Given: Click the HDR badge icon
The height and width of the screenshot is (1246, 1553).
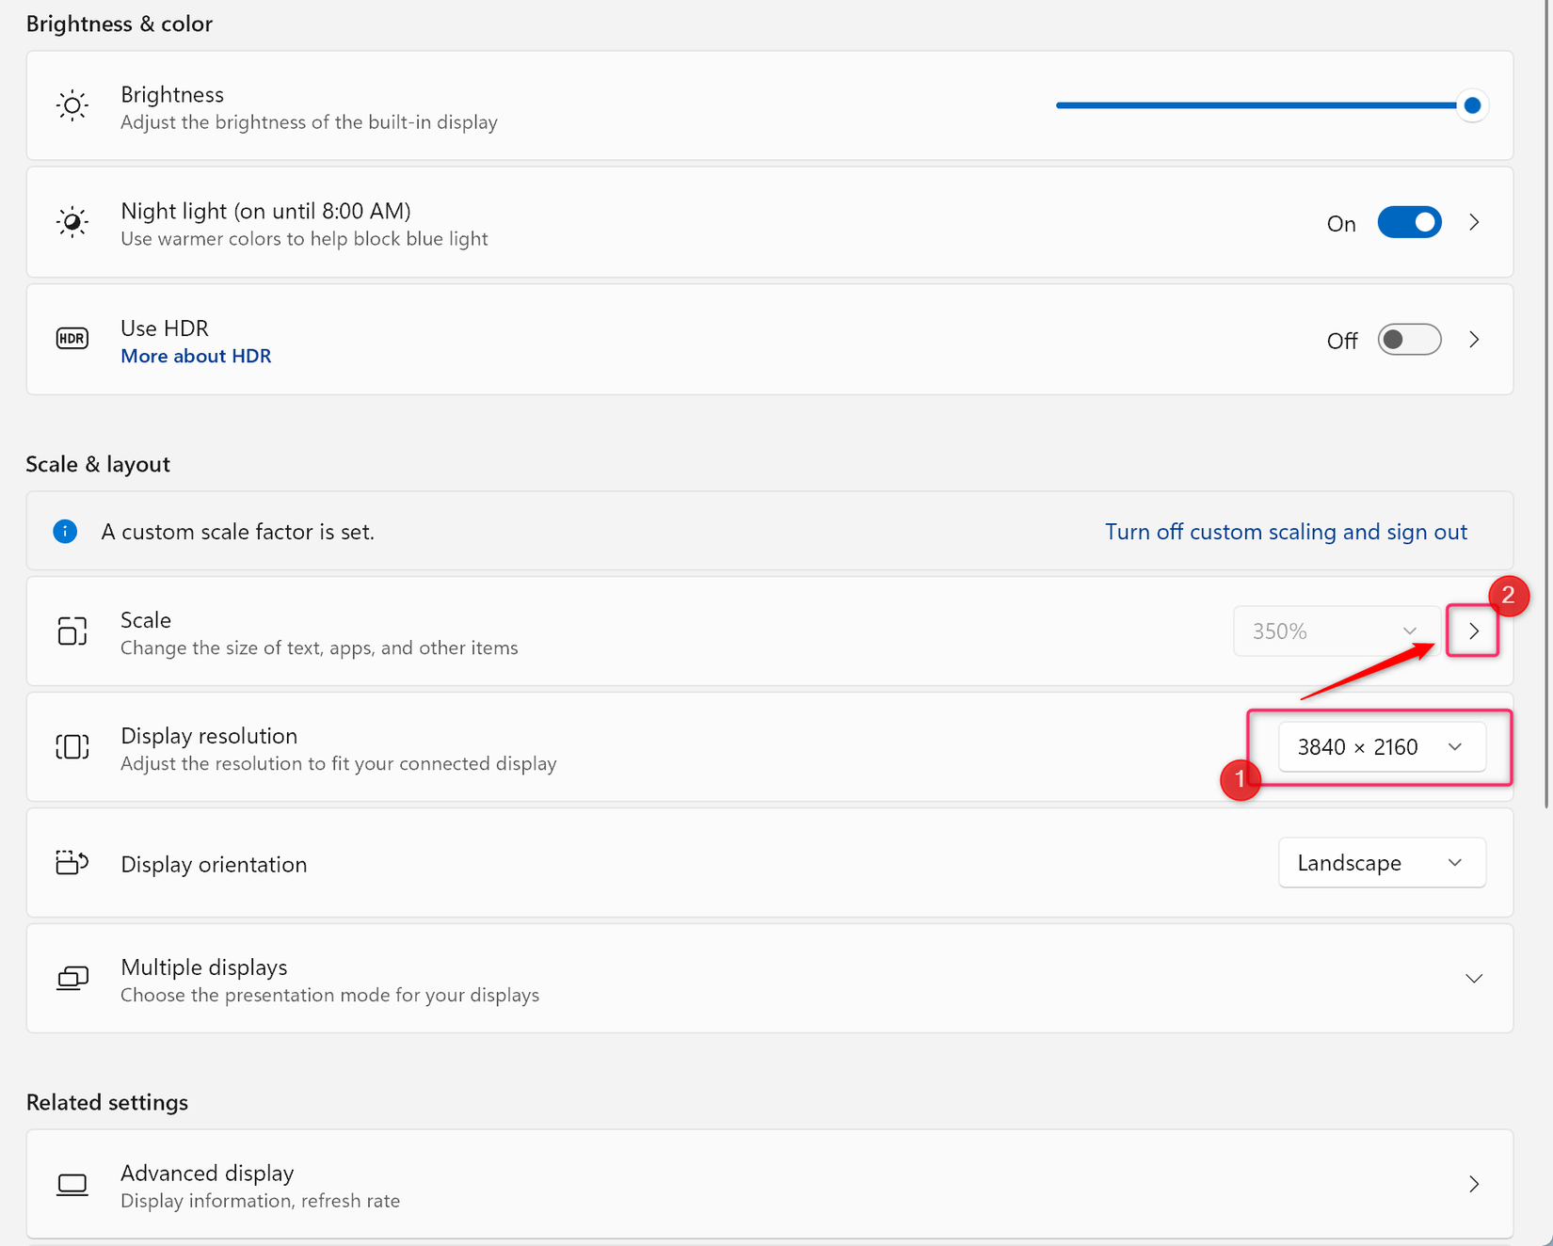Looking at the screenshot, I should [72, 339].
